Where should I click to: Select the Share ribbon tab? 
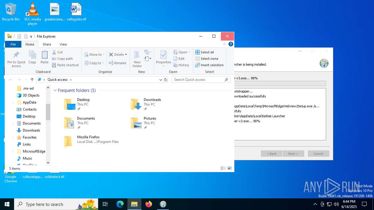point(47,44)
